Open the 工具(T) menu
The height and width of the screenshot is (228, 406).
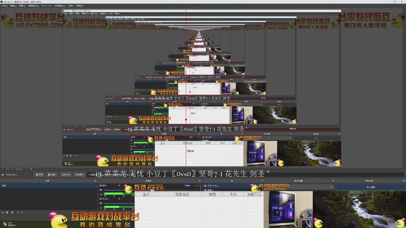pos(71,6)
